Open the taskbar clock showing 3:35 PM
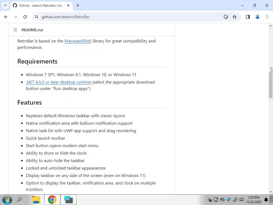 [254, 200]
